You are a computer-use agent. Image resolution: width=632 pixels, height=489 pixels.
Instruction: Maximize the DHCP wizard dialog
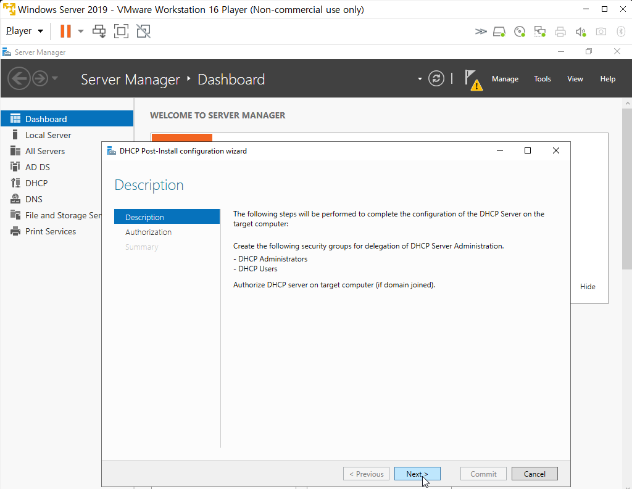[527, 150]
